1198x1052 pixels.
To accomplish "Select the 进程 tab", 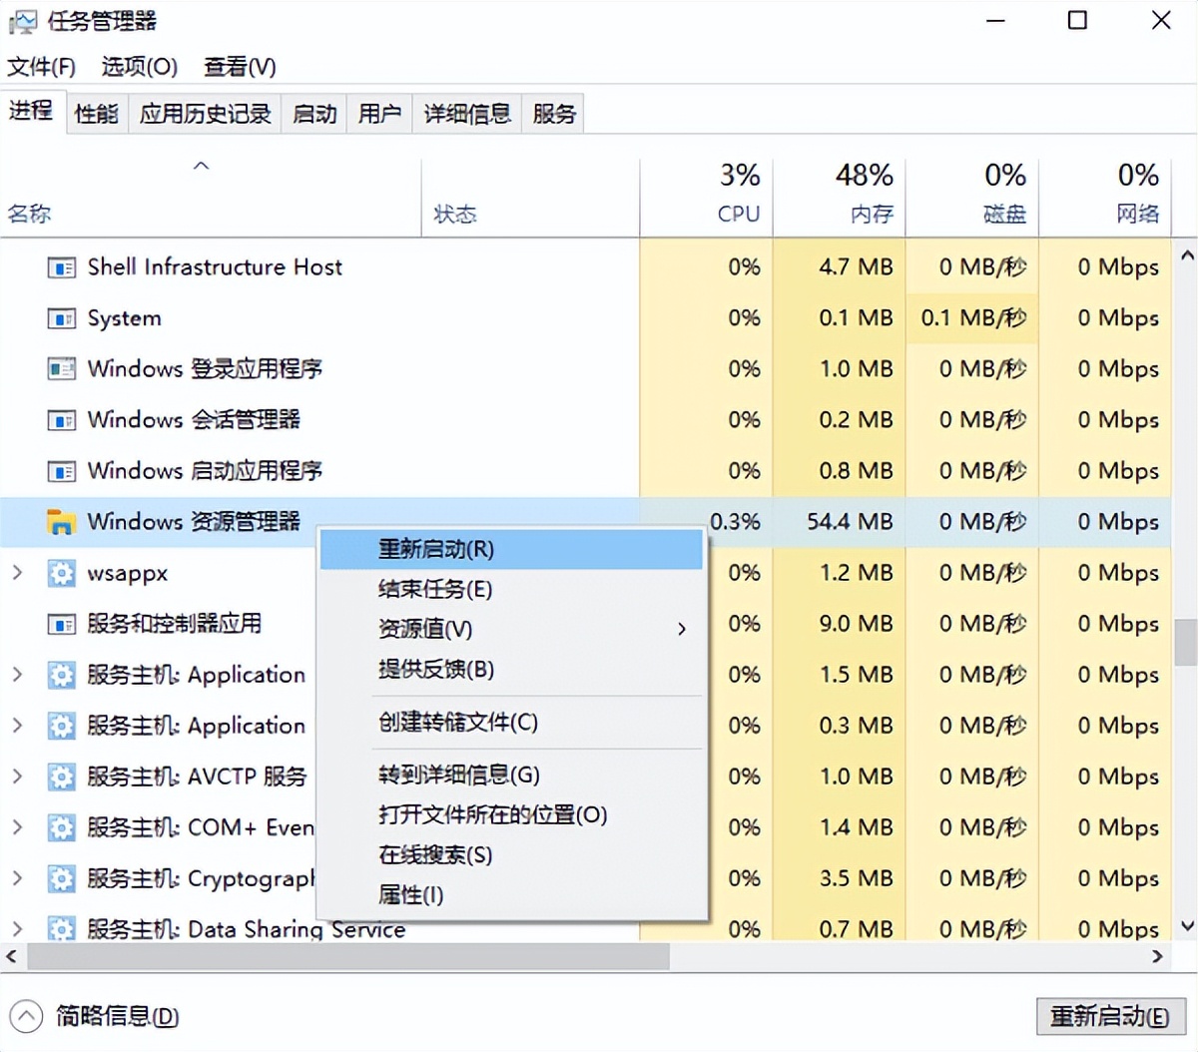I will point(32,111).
